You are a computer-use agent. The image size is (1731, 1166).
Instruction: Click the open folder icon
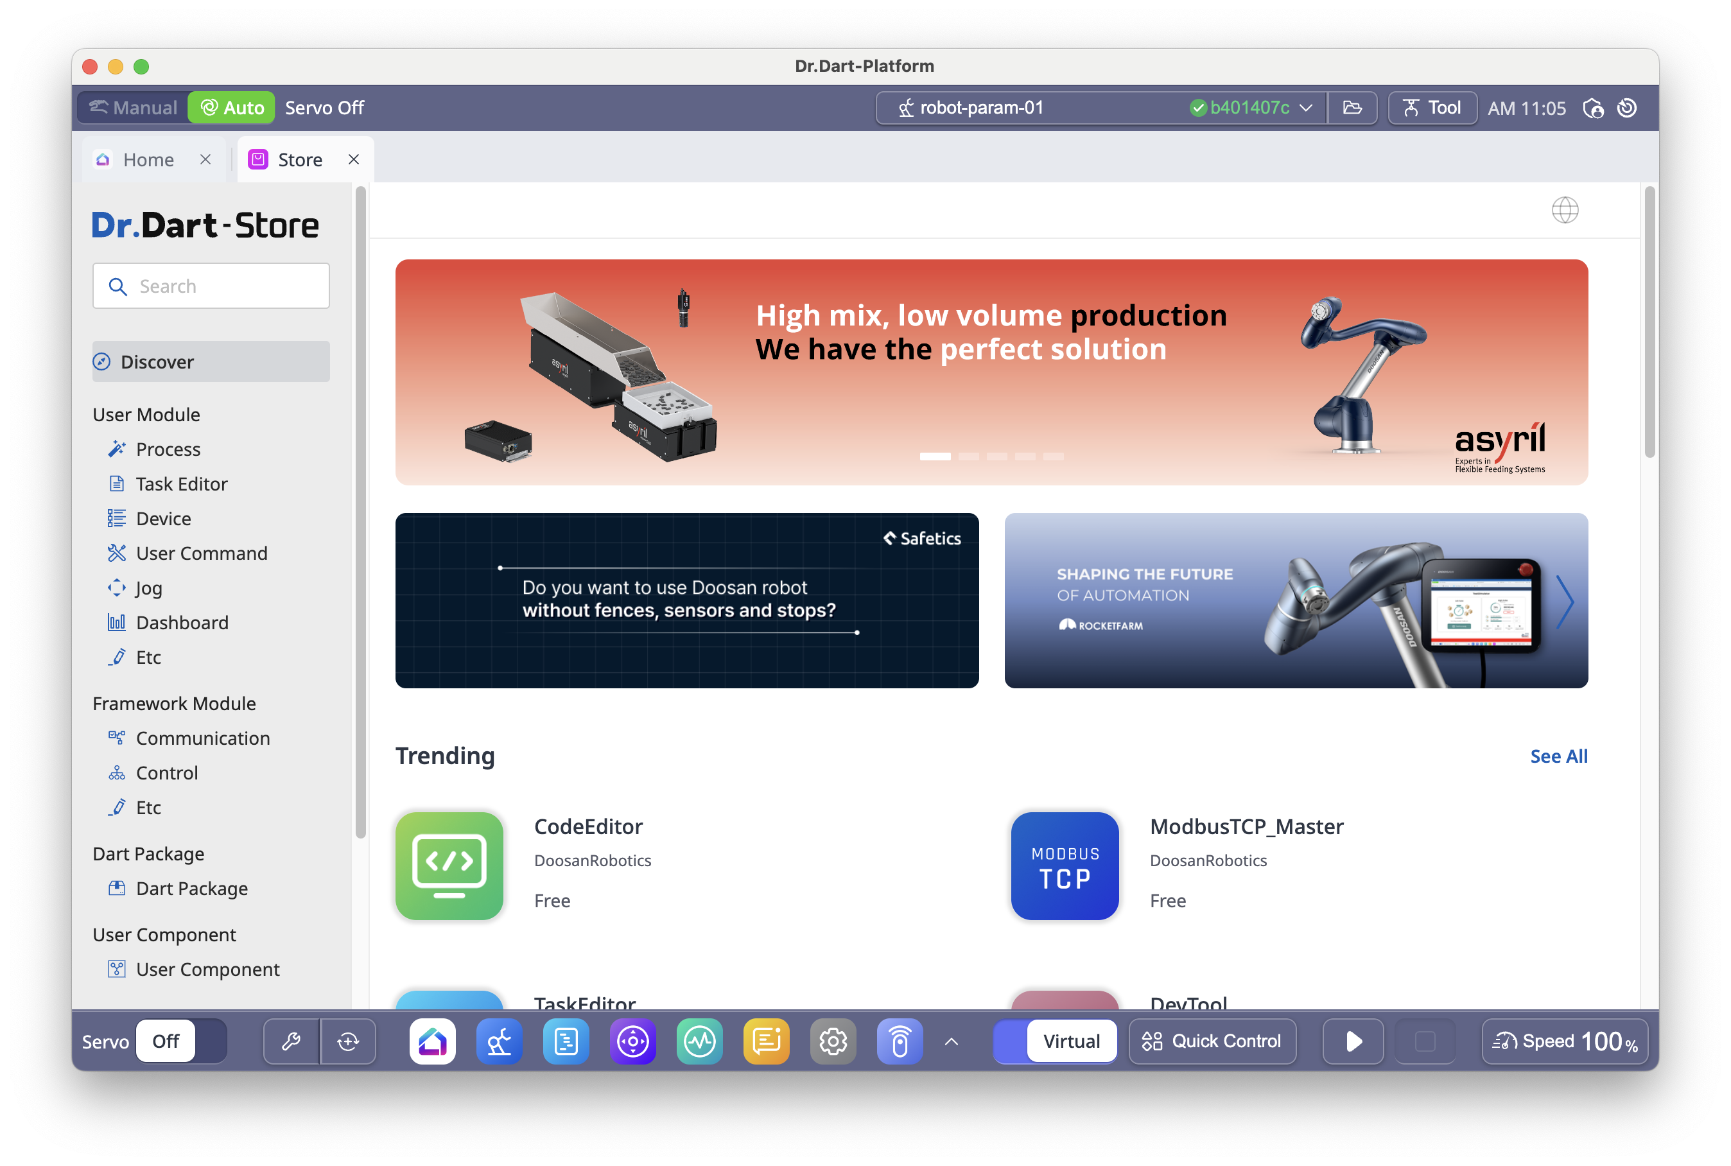click(x=1353, y=108)
